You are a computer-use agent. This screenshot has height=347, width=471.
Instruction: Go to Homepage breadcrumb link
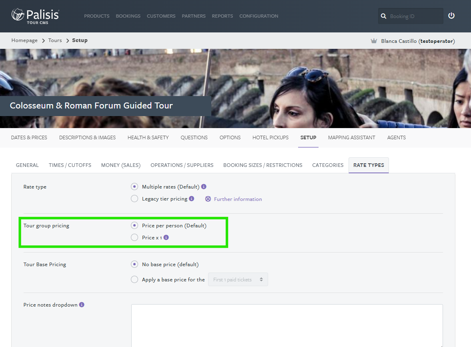[24, 40]
